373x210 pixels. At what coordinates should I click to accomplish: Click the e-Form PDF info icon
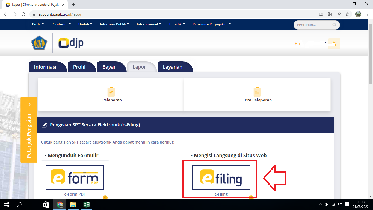(105, 197)
